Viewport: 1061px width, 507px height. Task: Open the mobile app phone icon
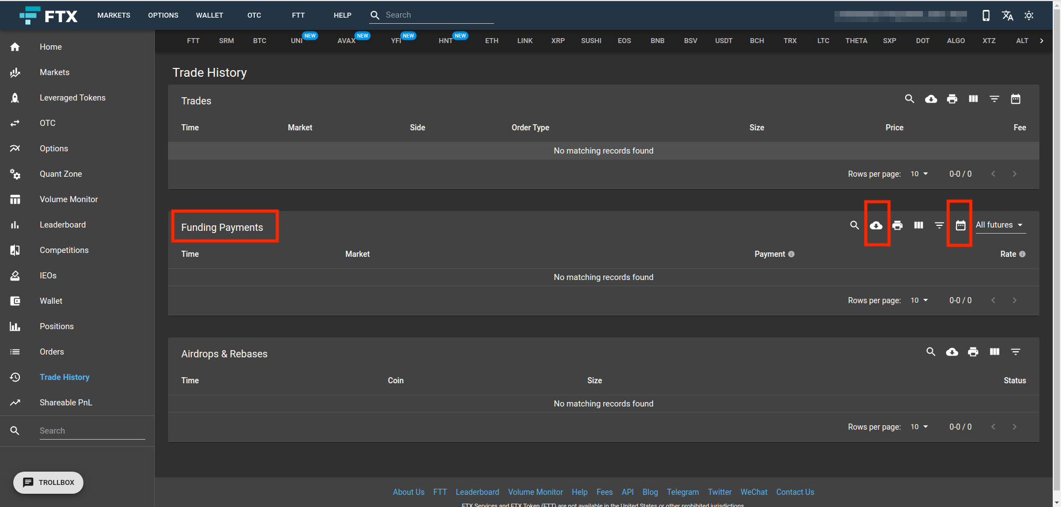pos(986,15)
